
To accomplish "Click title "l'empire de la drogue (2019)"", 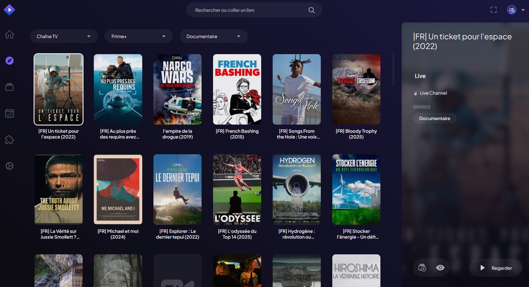I will [x=178, y=134].
